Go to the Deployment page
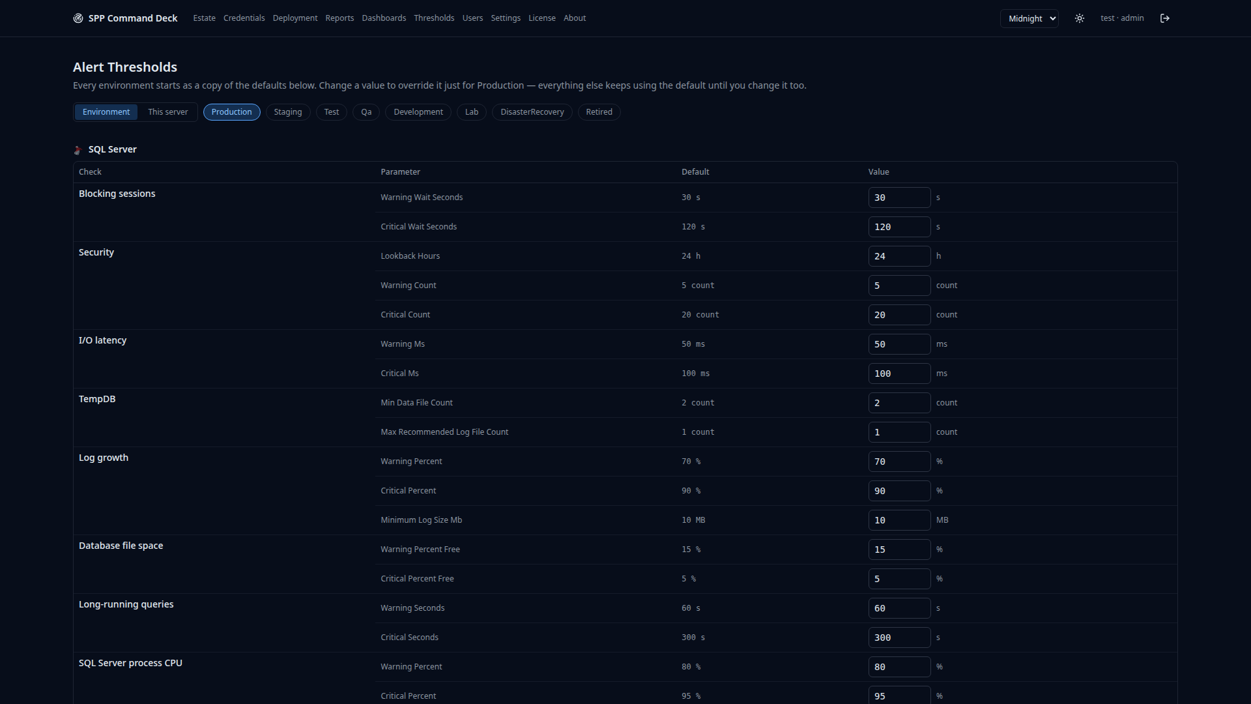The image size is (1251, 704). coord(295,18)
